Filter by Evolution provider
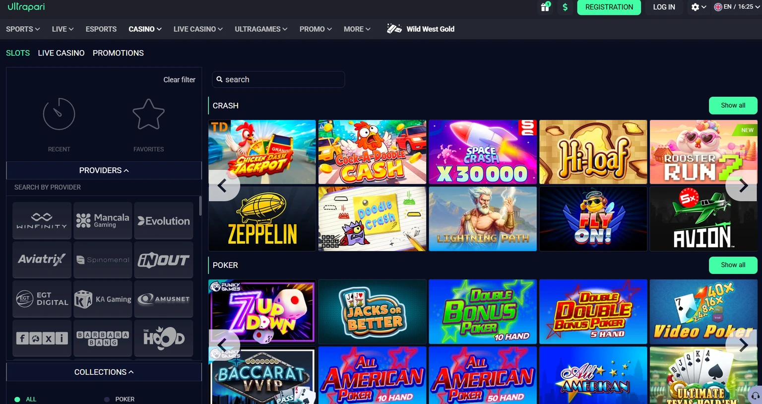Viewport: 762px width, 404px height. (x=164, y=220)
